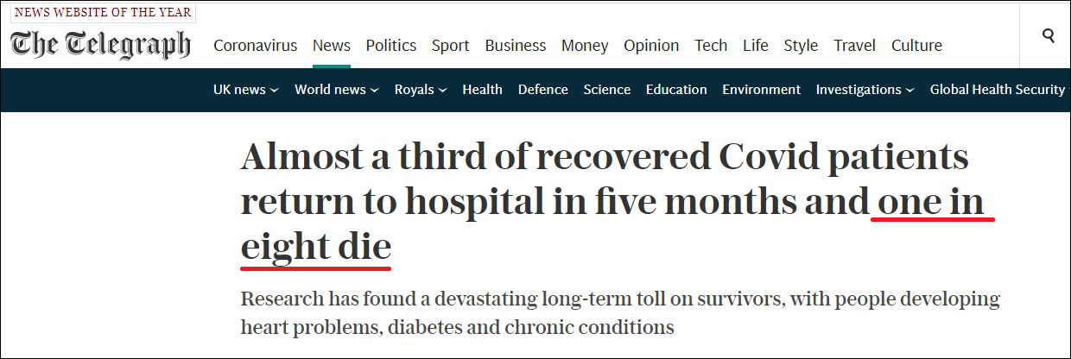Viewport: 1071px width, 359px height.
Task: Go to the Opinion section
Action: (x=651, y=46)
